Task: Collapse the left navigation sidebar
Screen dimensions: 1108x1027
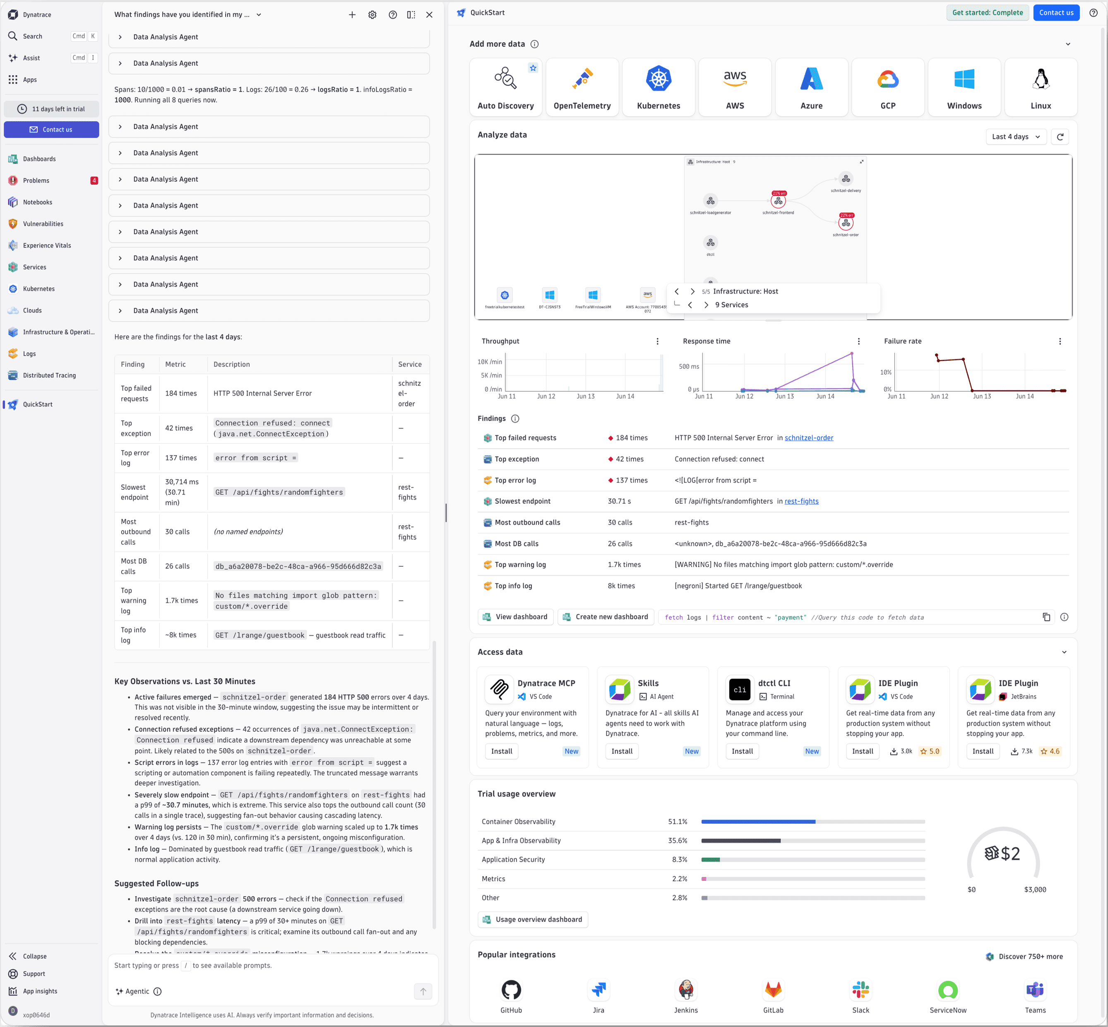Action: pyautogui.click(x=28, y=956)
